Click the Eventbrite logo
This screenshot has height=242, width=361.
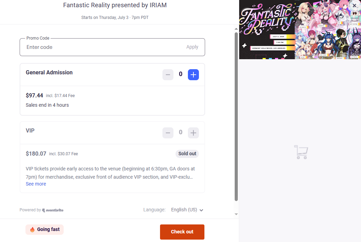click(53, 210)
